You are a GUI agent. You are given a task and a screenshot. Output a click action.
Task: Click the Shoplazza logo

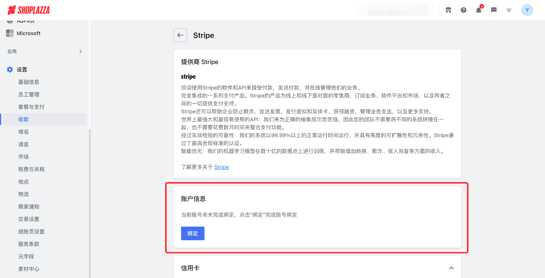29,10
